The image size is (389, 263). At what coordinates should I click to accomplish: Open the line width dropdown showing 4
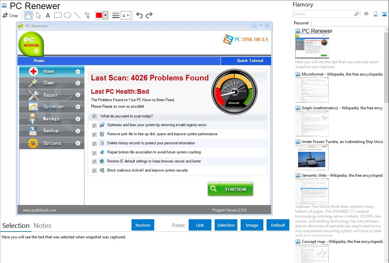pos(126,15)
